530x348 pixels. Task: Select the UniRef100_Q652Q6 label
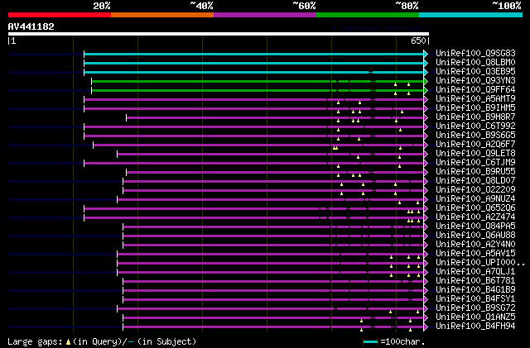click(x=475, y=208)
